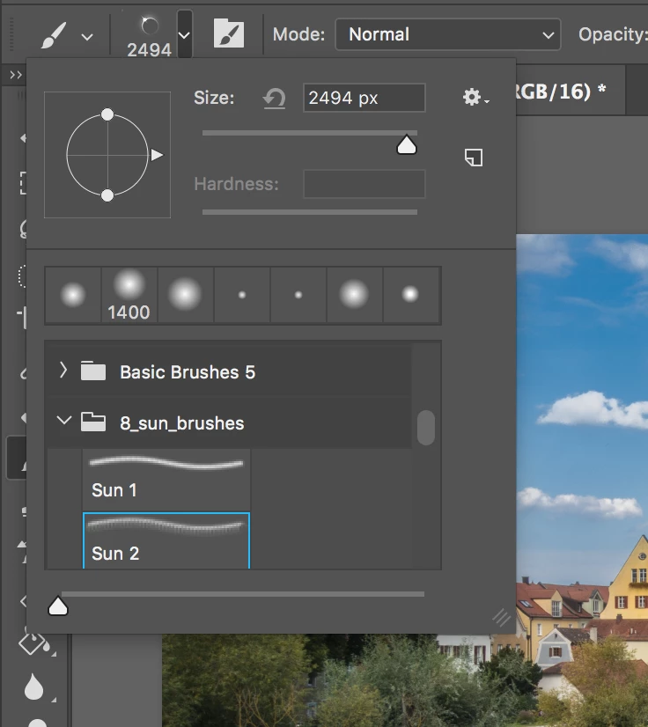648x727 pixels.
Task: Click the document tab ending RGB/16
Action: 571,91
